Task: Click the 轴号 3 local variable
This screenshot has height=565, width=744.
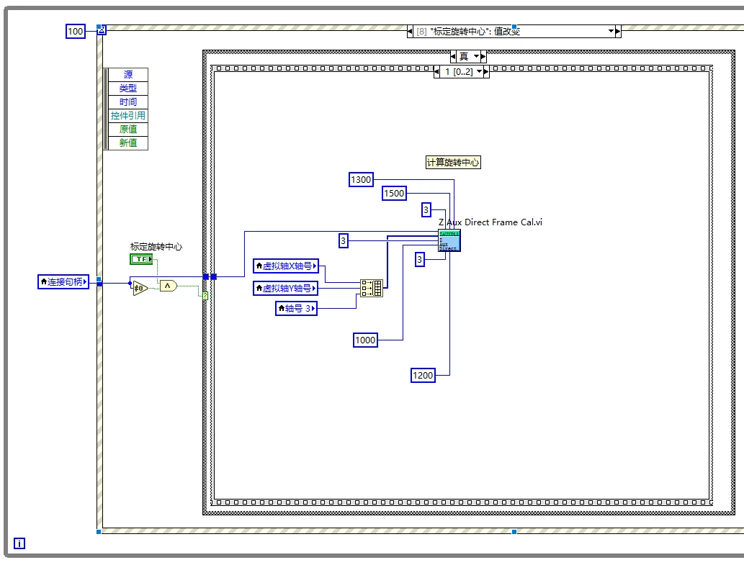Action: click(x=296, y=308)
